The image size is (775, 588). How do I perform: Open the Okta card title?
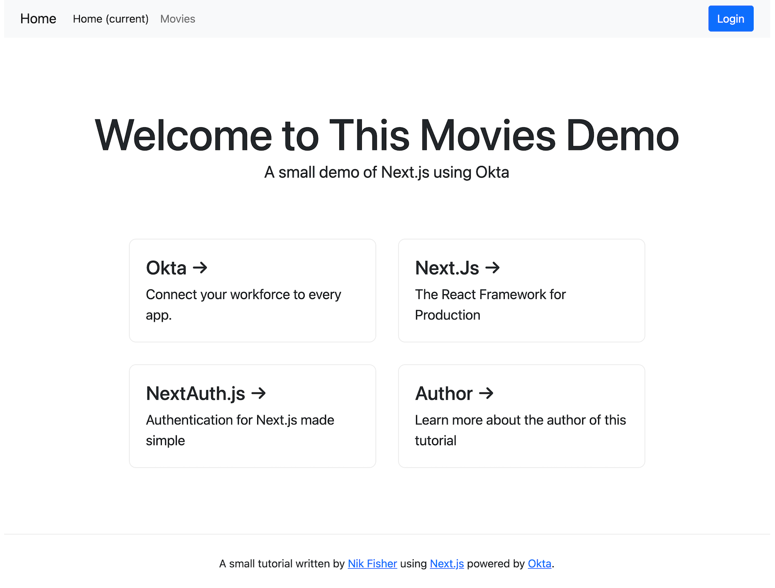coord(166,268)
